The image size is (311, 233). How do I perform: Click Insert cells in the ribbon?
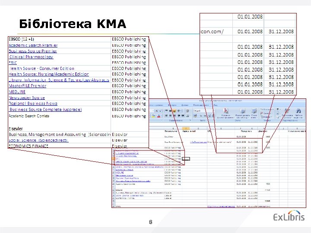267,109
